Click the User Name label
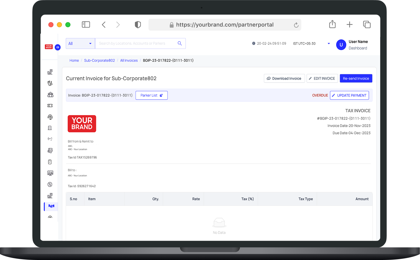The height and width of the screenshot is (260, 420). point(358,42)
